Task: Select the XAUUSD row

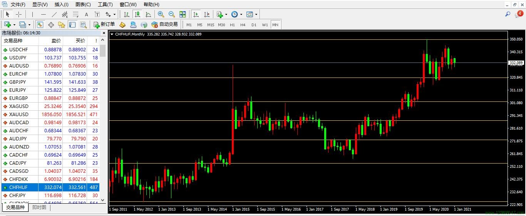Action: pyautogui.click(x=50, y=115)
